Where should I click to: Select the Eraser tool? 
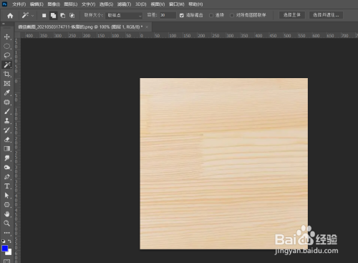pos(7,139)
